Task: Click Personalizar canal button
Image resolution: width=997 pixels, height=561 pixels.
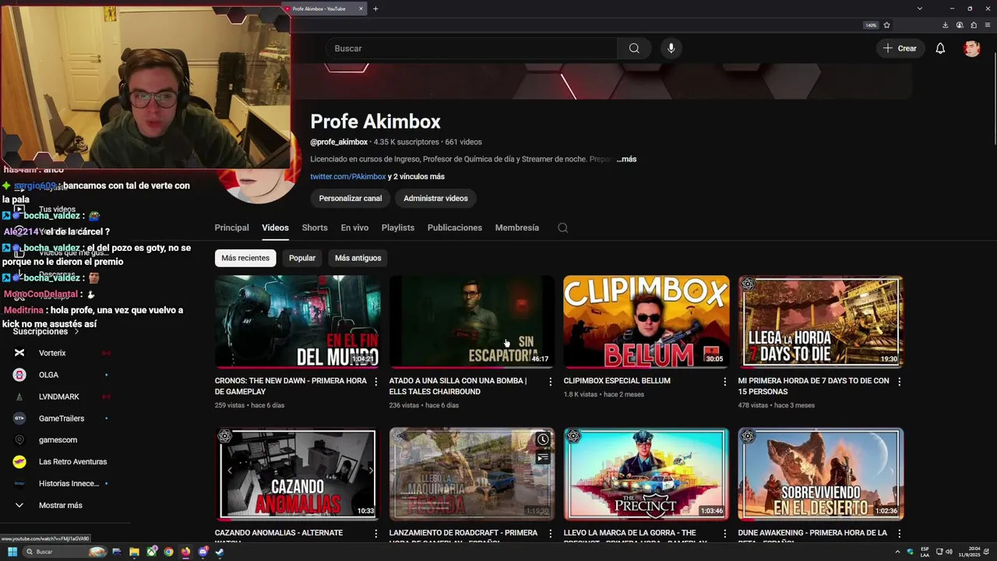Action: 351,199
